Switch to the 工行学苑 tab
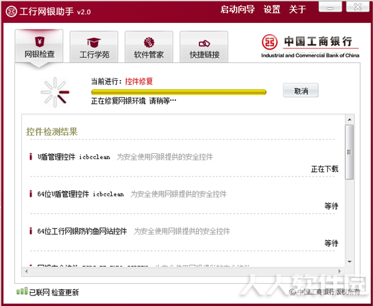 94,47
